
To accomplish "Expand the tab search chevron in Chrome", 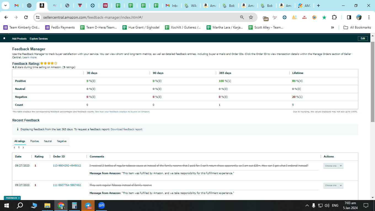I will (5, 5).
